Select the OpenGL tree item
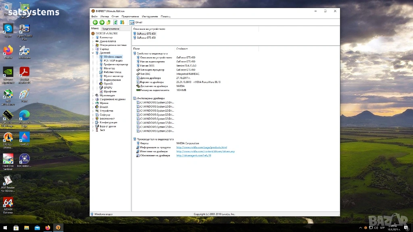Screen dimensions: 413x232 click(108, 84)
